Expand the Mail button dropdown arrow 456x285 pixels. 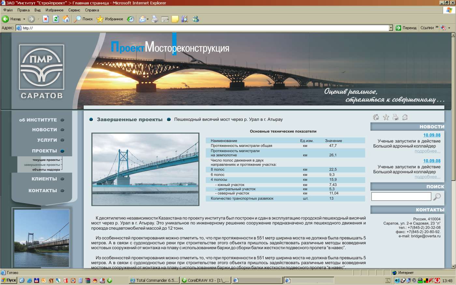148,19
